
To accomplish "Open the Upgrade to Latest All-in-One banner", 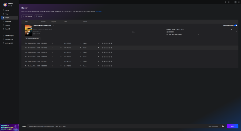I will tap(10, 127).
